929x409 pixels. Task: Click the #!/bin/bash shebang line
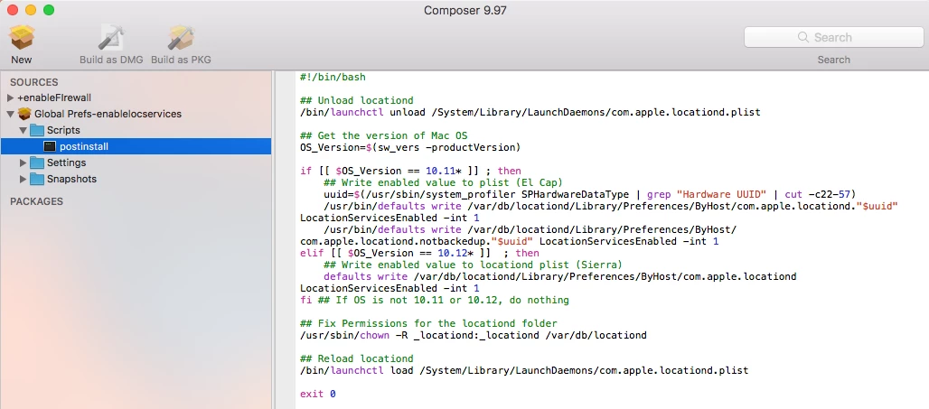point(333,77)
